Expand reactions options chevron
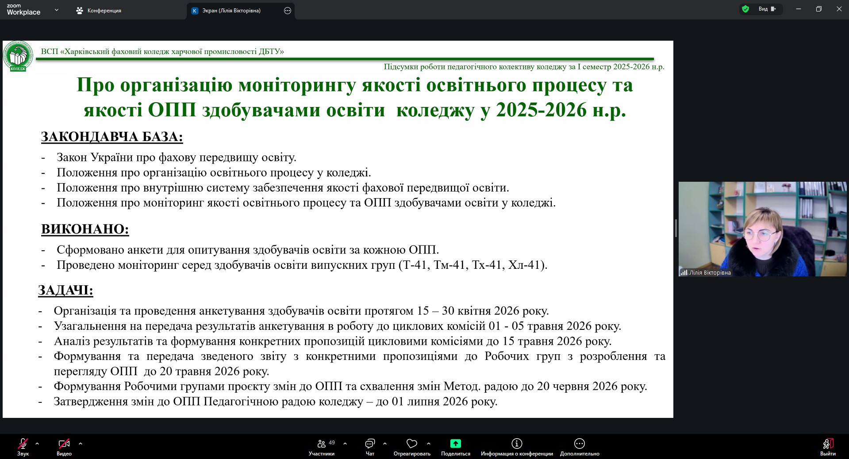The image size is (849, 459). click(x=429, y=444)
